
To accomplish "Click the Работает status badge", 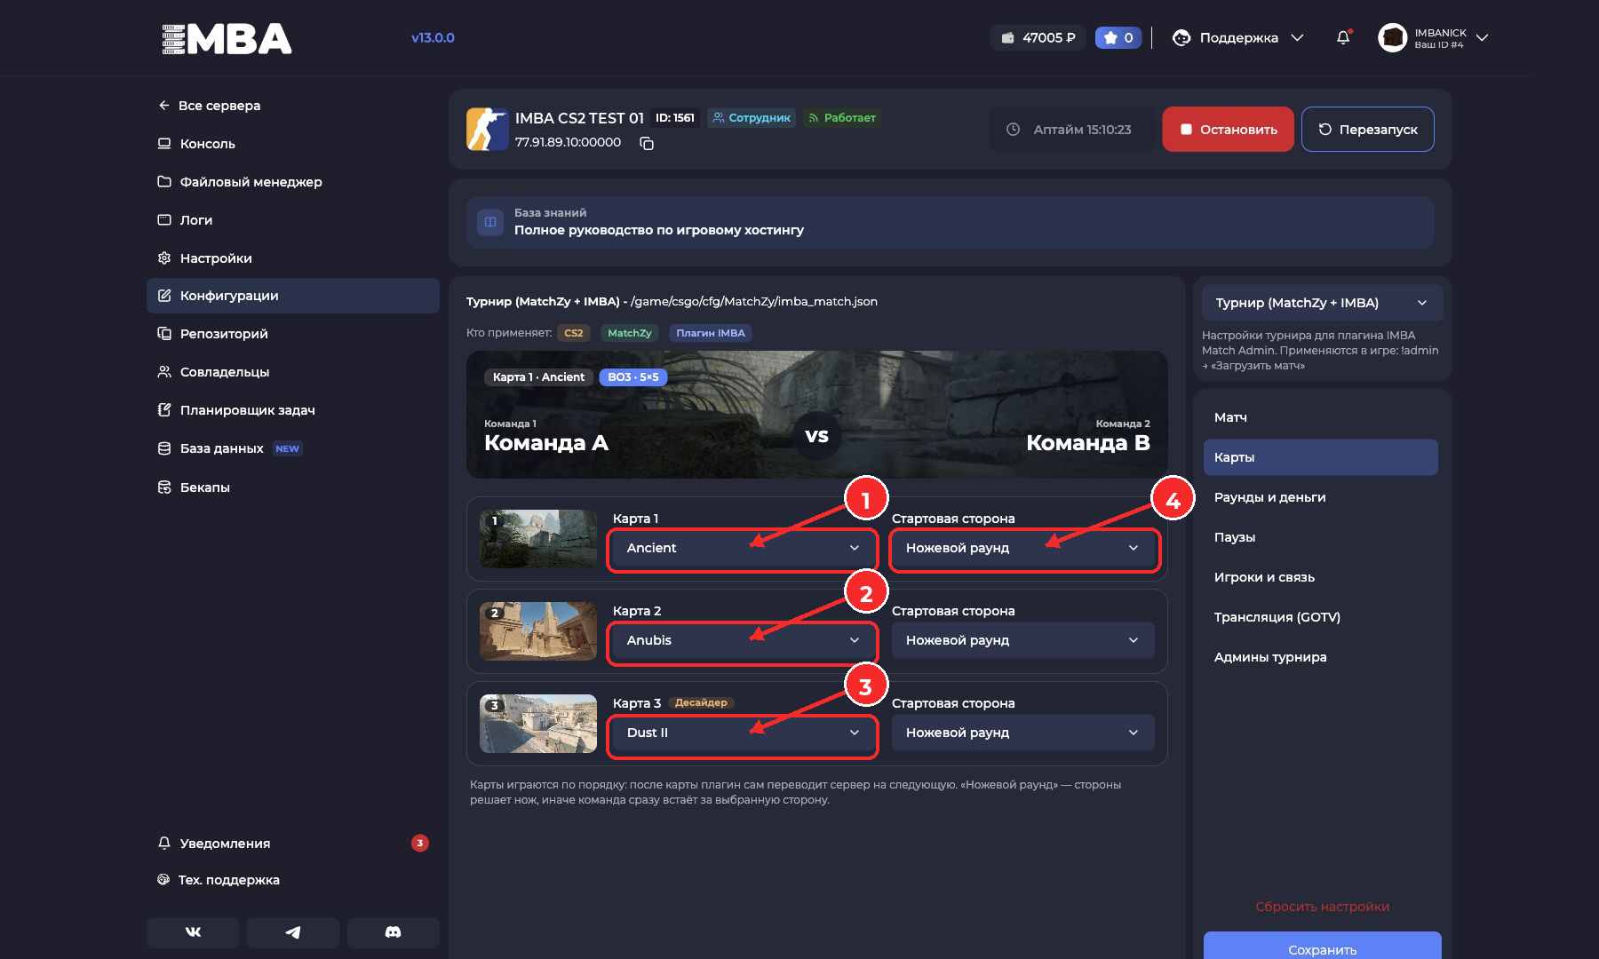I will click(x=841, y=117).
